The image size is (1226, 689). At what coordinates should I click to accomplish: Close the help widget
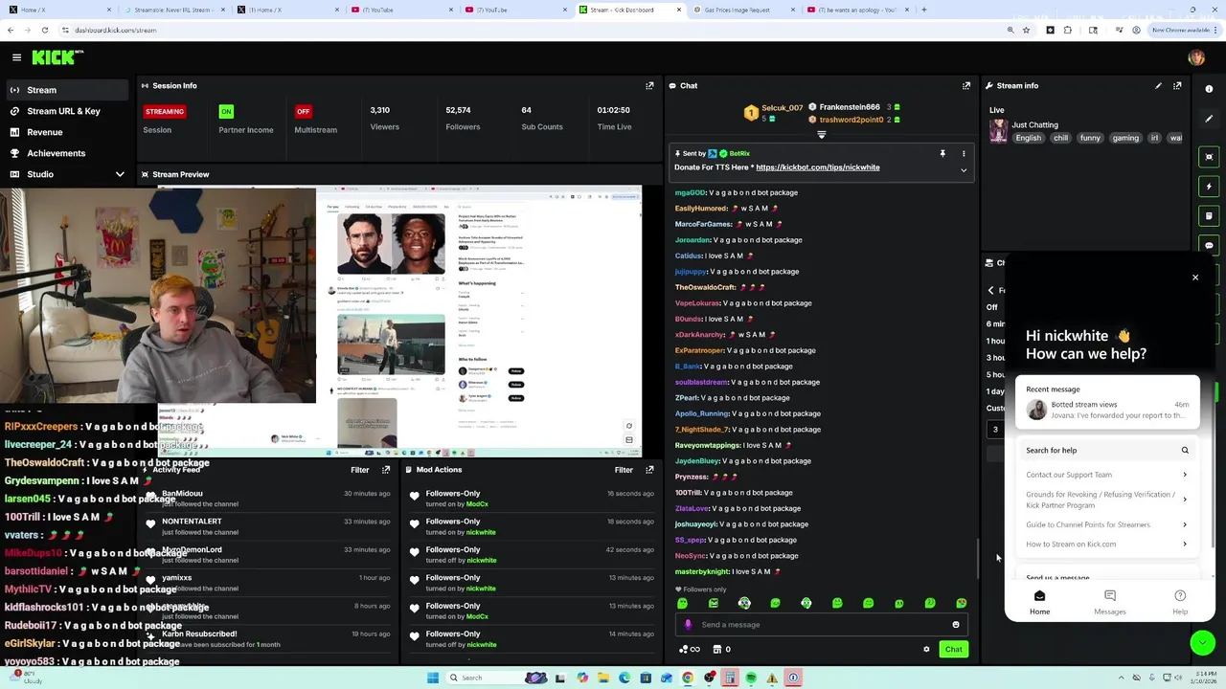(x=1195, y=278)
